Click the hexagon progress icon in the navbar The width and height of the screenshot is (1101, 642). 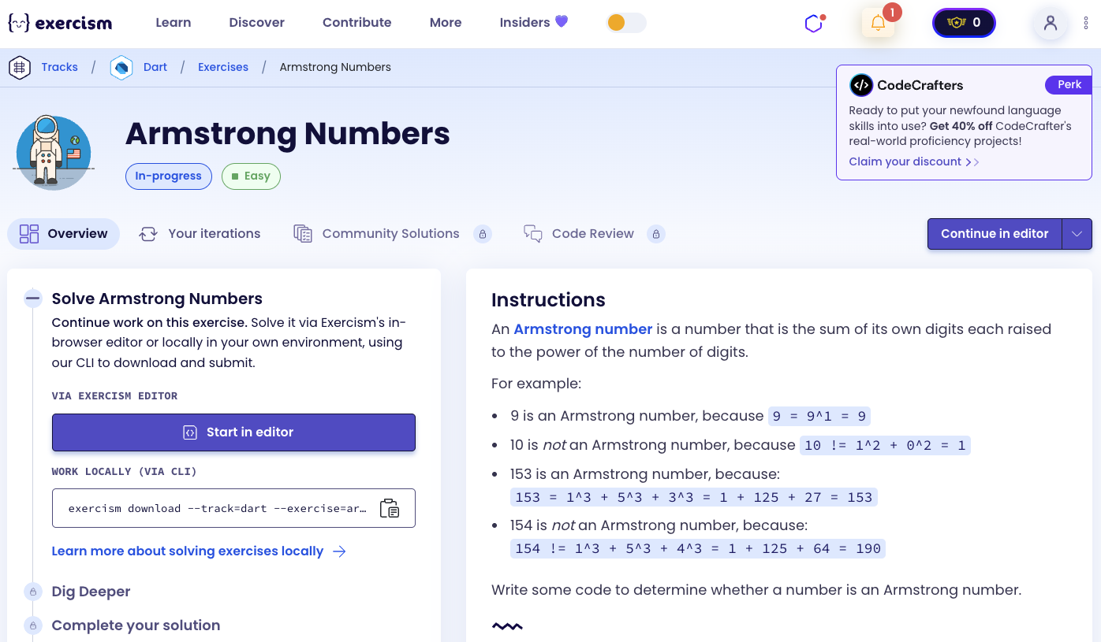(813, 23)
